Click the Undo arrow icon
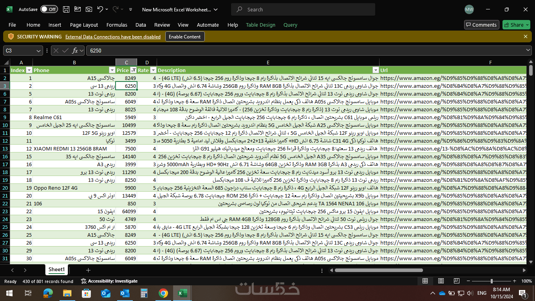Image resolution: width=535 pixels, height=301 pixels. 100,9
